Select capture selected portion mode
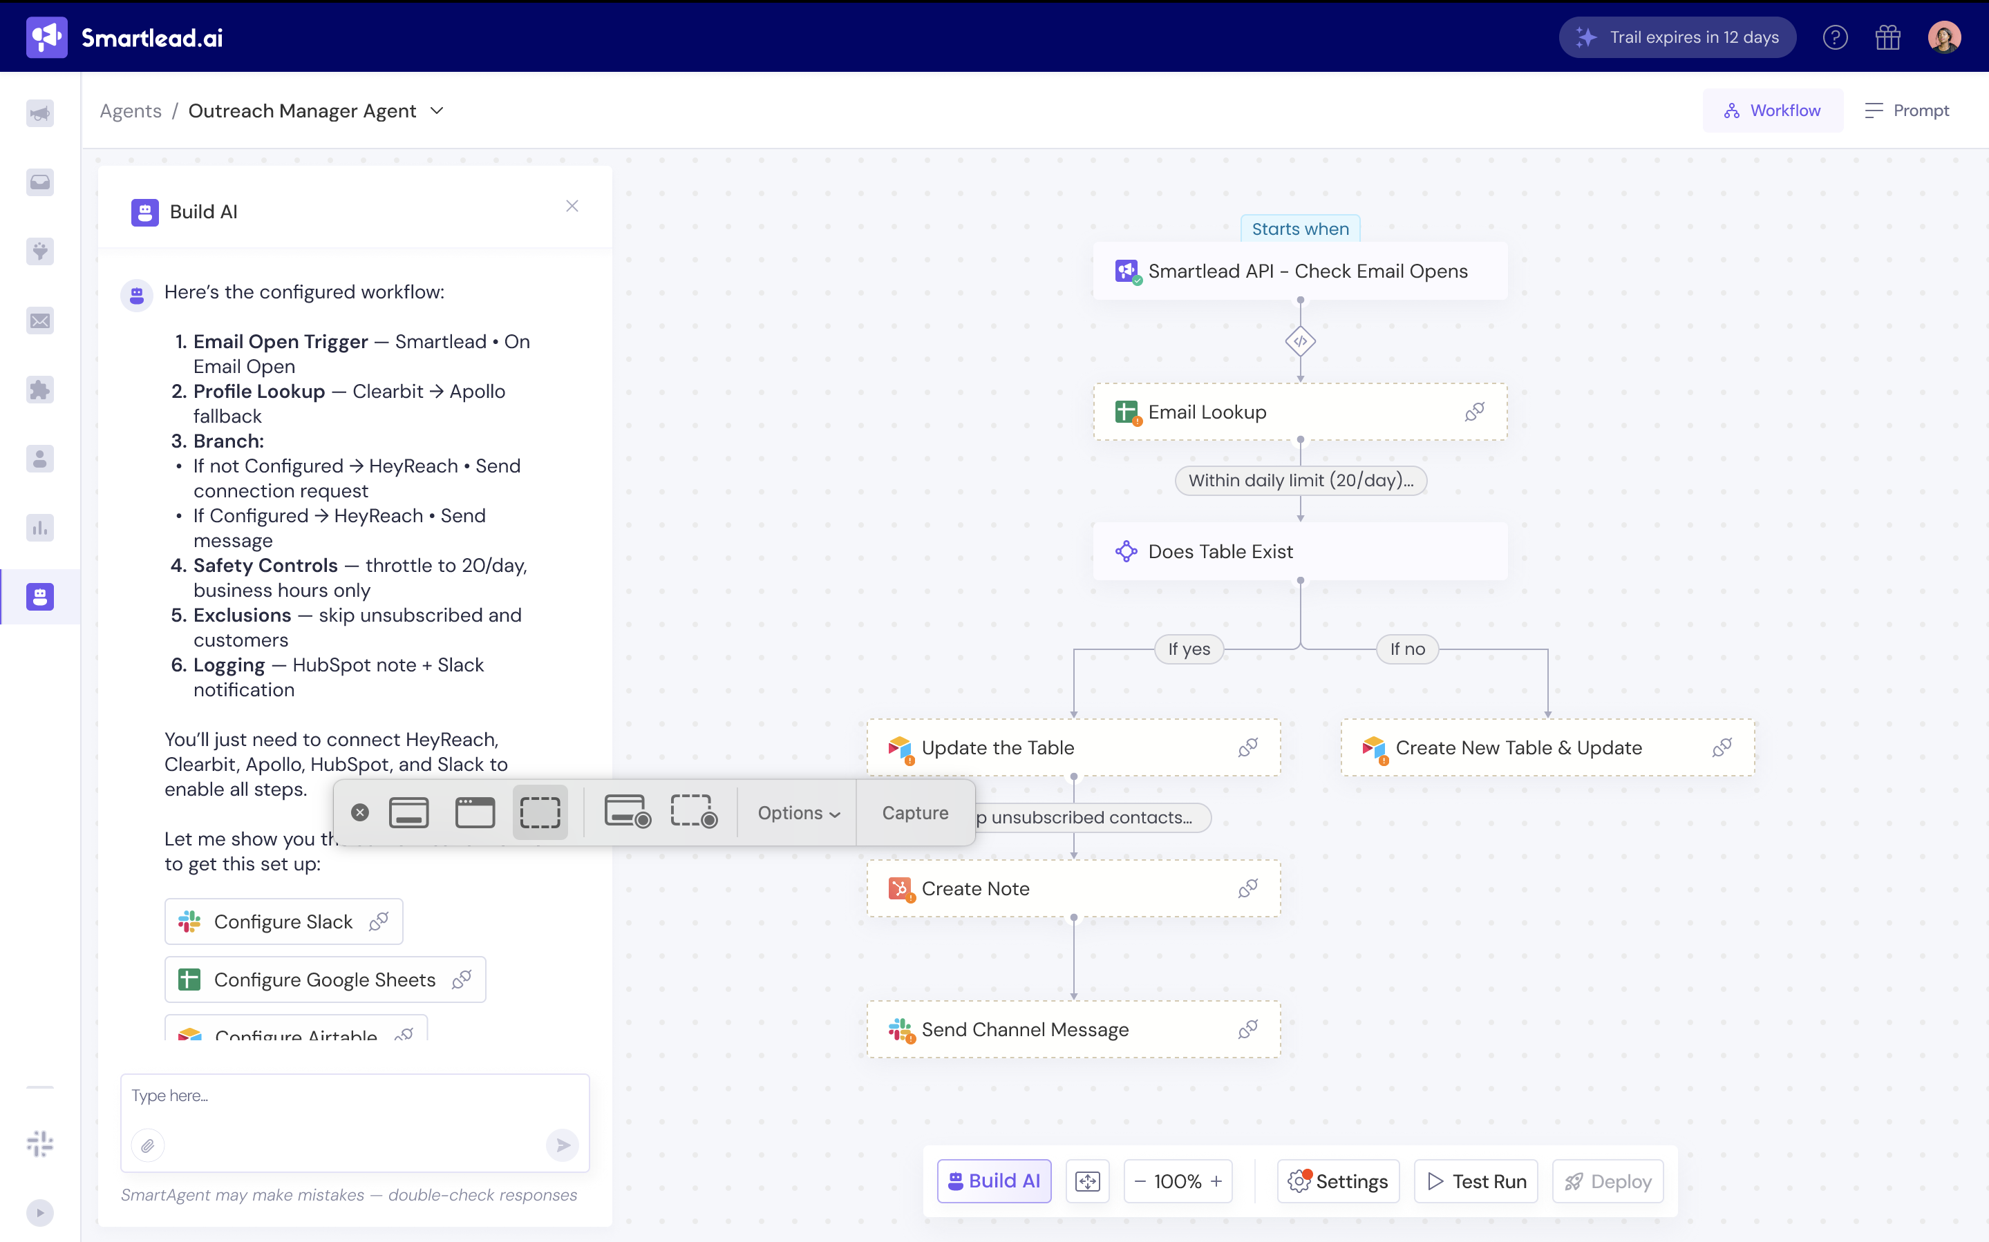Image resolution: width=1989 pixels, height=1242 pixels. tap(540, 812)
